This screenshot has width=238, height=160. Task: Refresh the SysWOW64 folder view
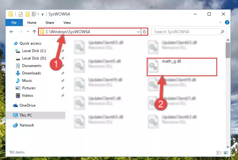(145, 32)
